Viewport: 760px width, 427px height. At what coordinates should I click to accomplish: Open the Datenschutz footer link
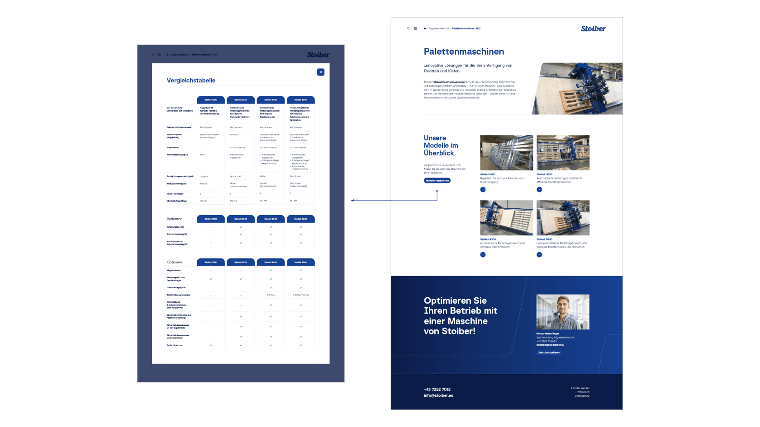[582, 396]
